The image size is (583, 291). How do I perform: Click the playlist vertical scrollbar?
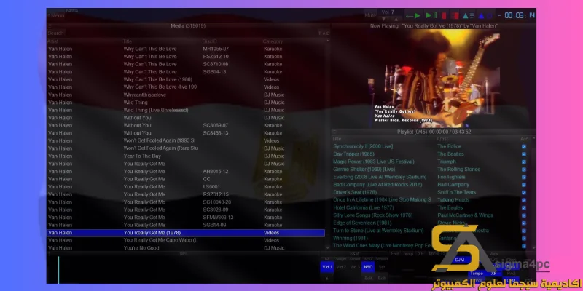click(533, 193)
